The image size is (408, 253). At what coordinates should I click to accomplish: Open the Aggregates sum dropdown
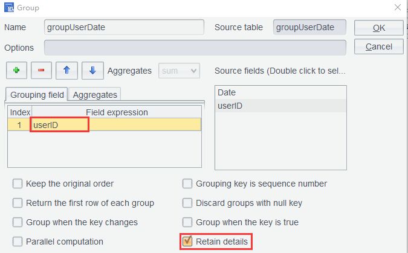179,71
